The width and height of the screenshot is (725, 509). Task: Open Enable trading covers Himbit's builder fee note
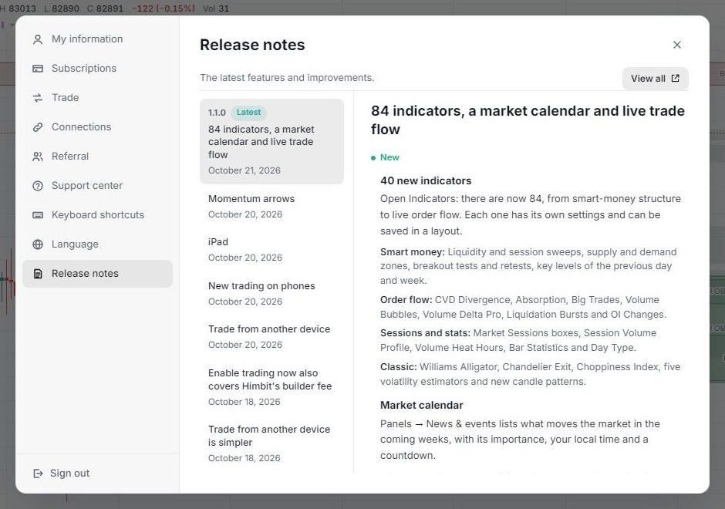click(271, 387)
